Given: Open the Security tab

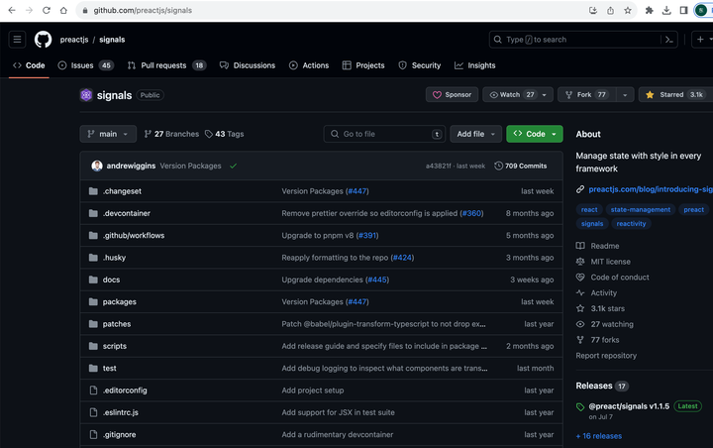Looking at the screenshot, I should [419, 65].
